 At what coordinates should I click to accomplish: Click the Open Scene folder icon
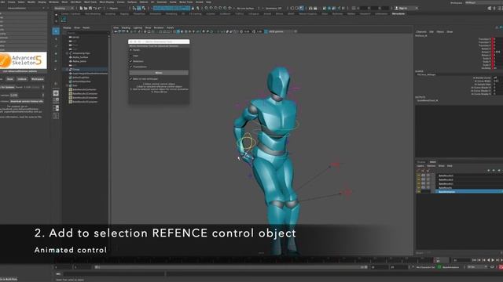coord(86,9)
